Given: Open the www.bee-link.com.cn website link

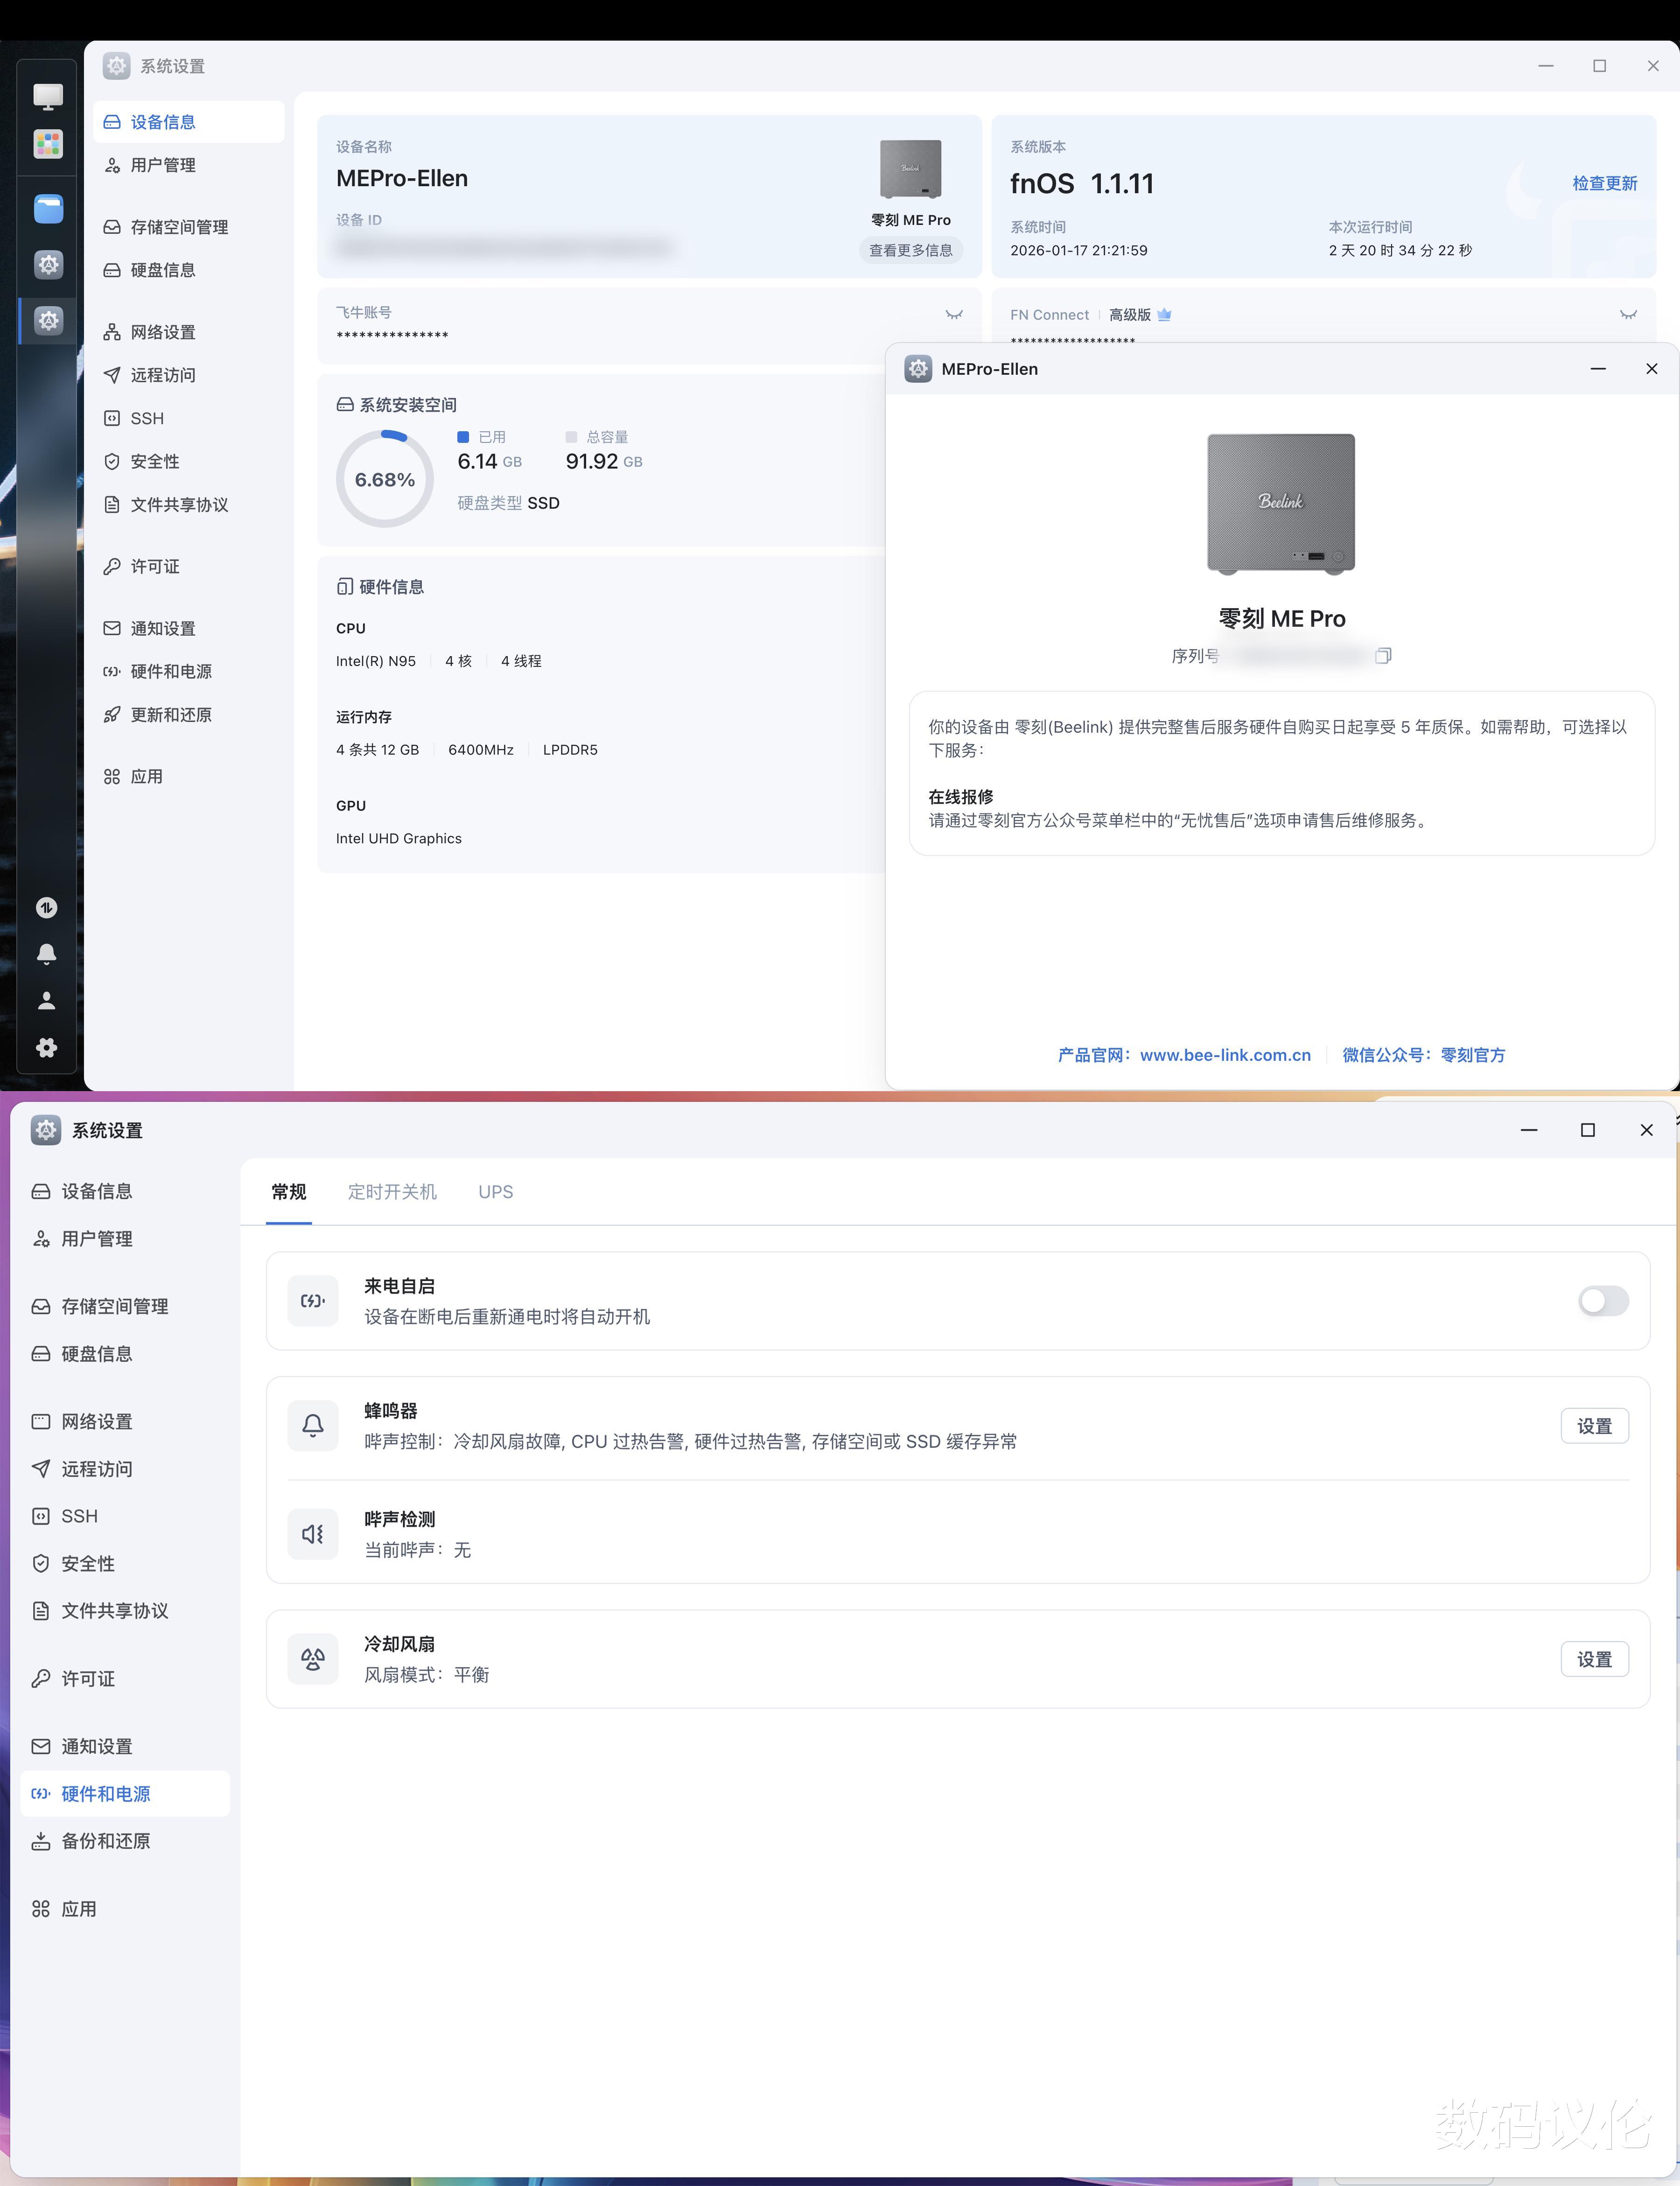Looking at the screenshot, I should [1225, 1055].
